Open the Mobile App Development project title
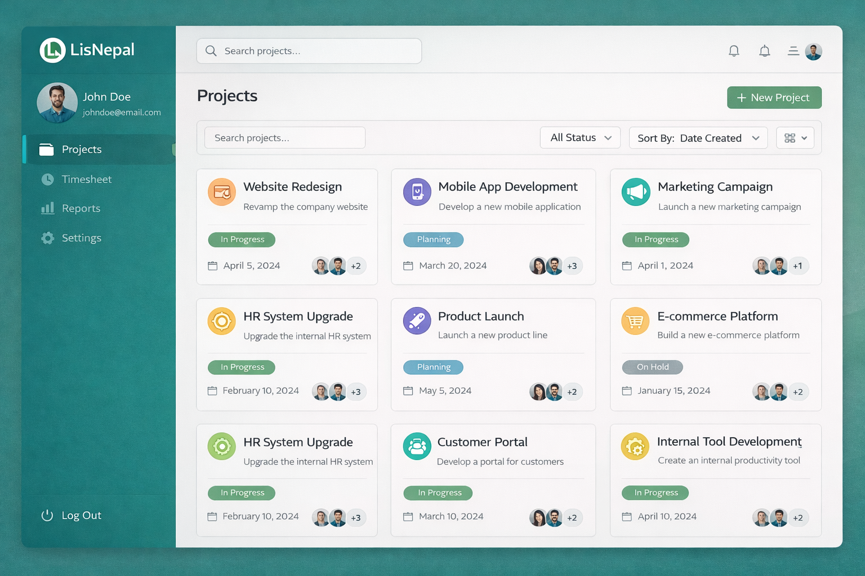865x576 pixels. click(x=508, y=187)
